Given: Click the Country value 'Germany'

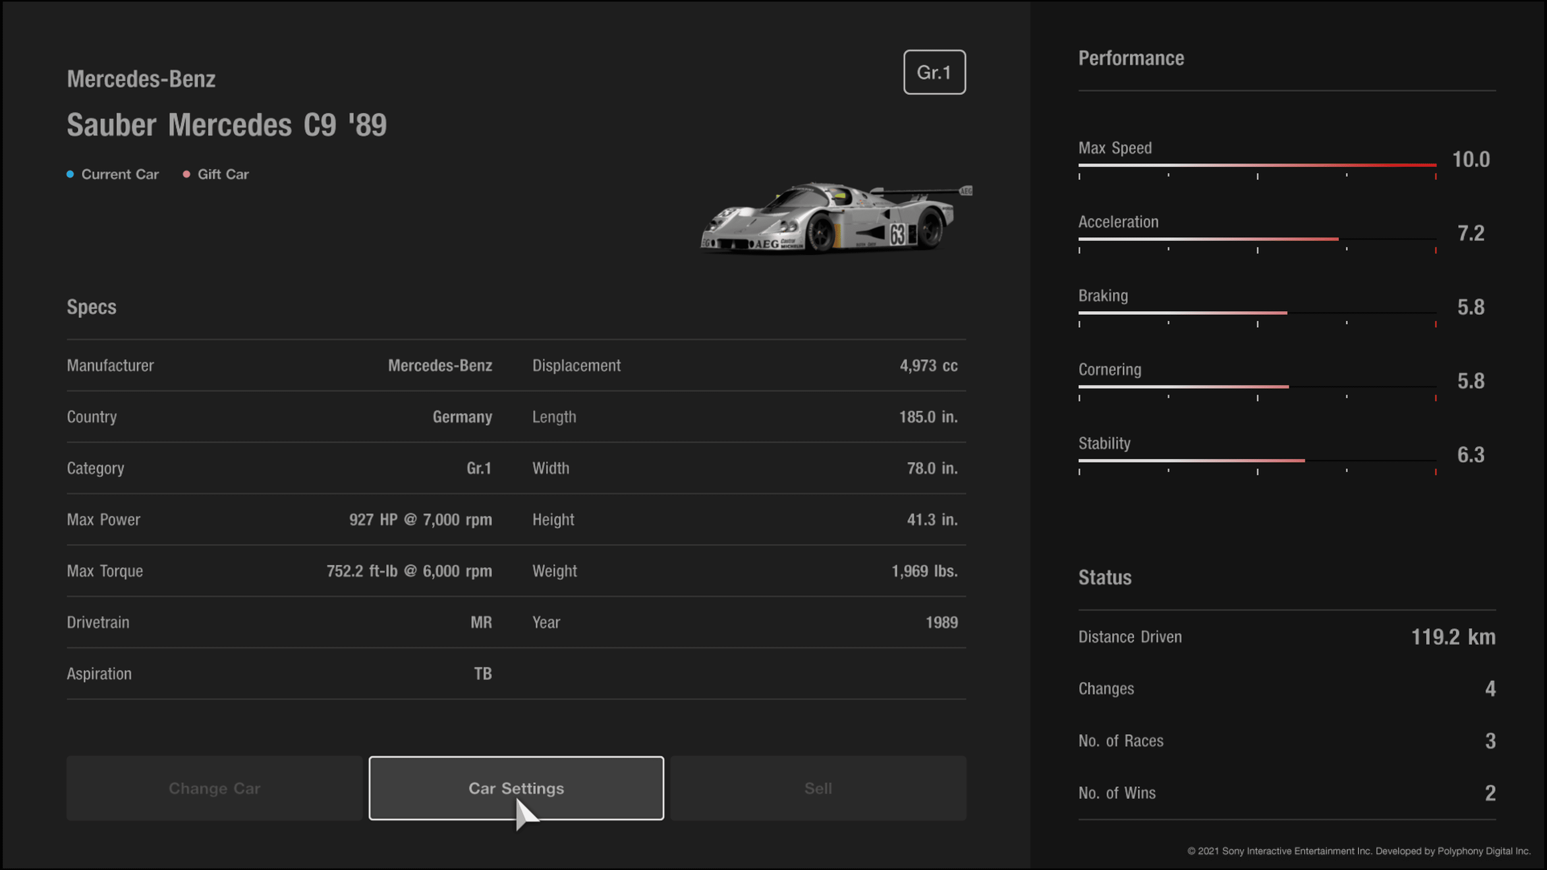Looking at the screenshot, I should click(462, 417).
